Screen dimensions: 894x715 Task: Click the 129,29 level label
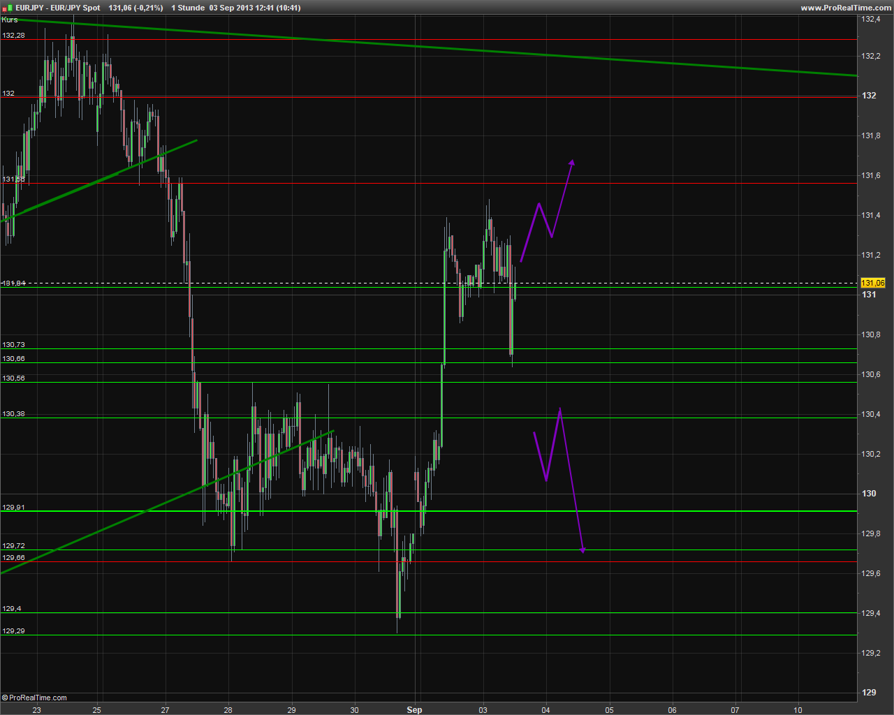(13, 631)
